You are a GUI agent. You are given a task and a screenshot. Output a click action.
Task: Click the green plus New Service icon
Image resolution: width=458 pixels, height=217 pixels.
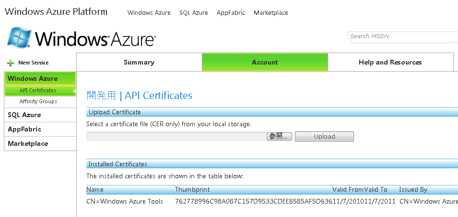(x=11, y=63)
